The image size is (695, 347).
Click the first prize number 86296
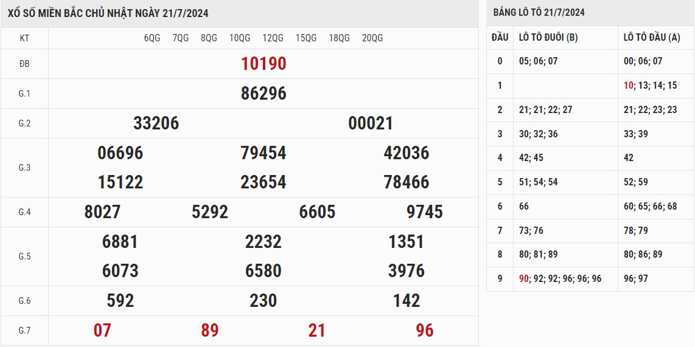tap(264, 94)
